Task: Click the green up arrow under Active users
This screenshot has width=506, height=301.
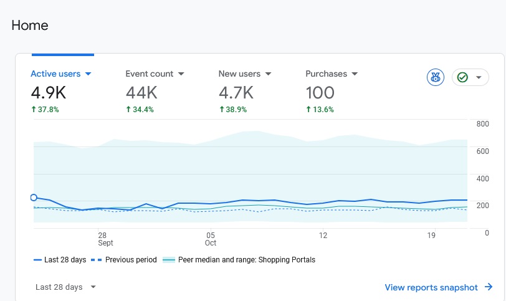Action: coord(34,109)
